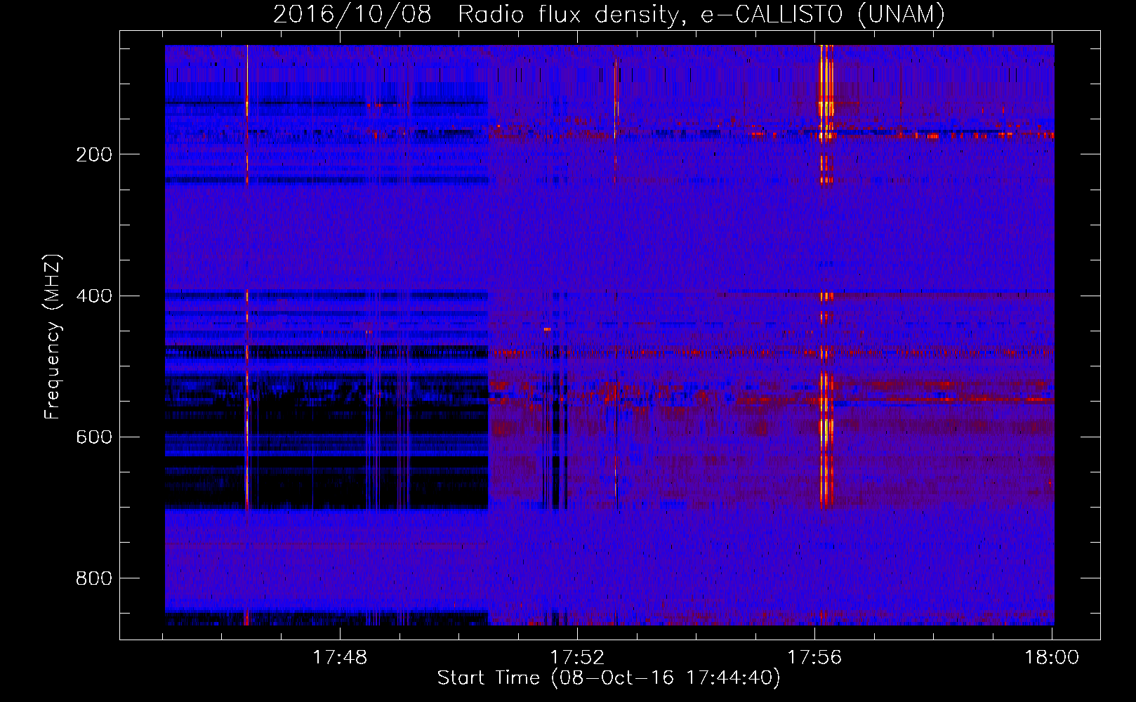
Task: Click the 'Frequency (MHZ)' axis label
Action: coord(53,337)
